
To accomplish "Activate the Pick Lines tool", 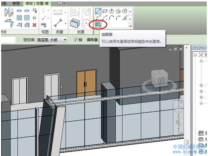I will [125, 18].
